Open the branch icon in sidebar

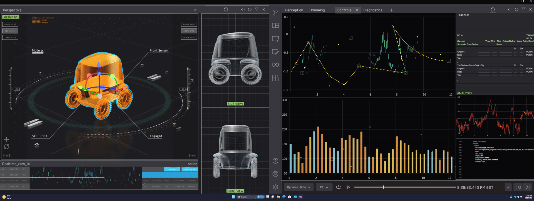click(275, 13)
